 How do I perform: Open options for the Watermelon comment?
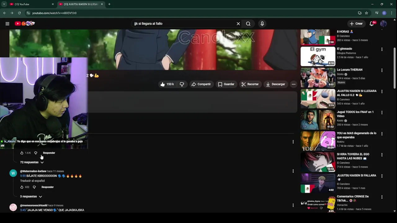[293, 171]
